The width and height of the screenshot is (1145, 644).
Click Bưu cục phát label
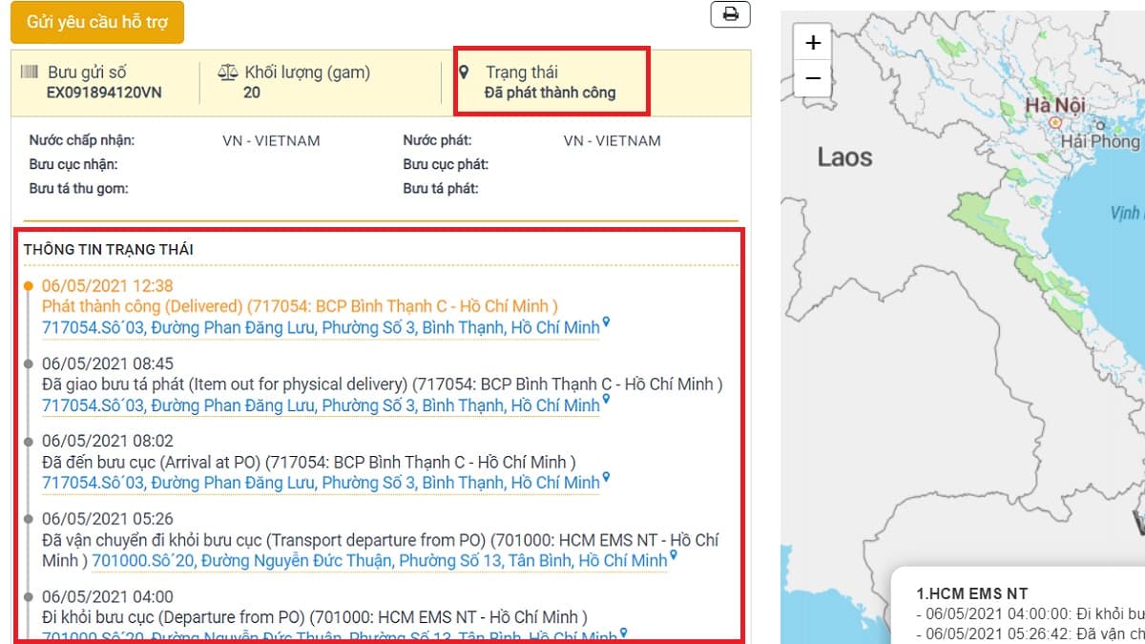[446, 164]
